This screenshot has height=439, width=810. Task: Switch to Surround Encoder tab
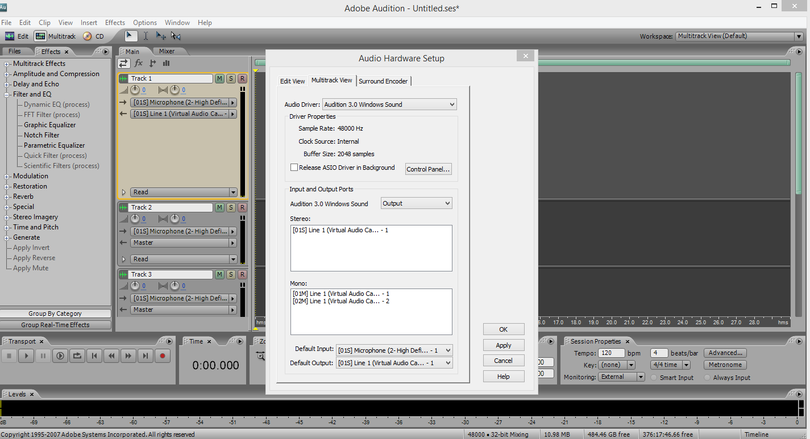[383, 81]
